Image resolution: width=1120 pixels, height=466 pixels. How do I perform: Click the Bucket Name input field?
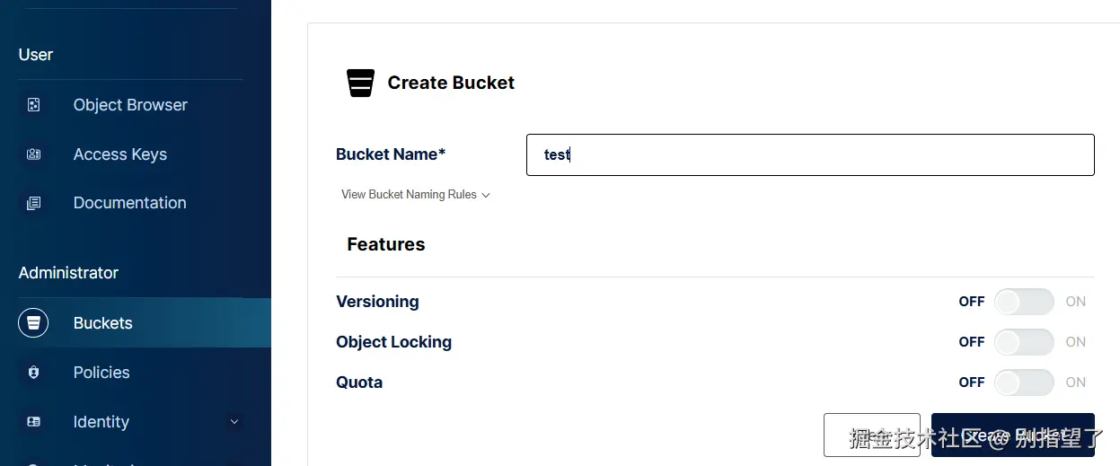point(809,154)
